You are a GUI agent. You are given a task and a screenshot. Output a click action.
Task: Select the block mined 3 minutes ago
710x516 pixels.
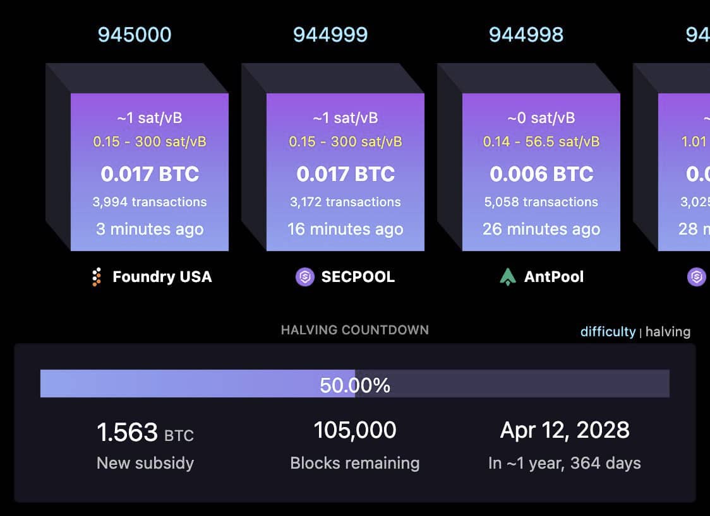tap(150, 172)
